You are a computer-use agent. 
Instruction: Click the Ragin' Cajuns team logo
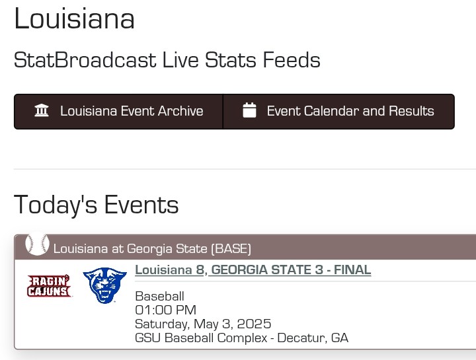click(49, 286)
